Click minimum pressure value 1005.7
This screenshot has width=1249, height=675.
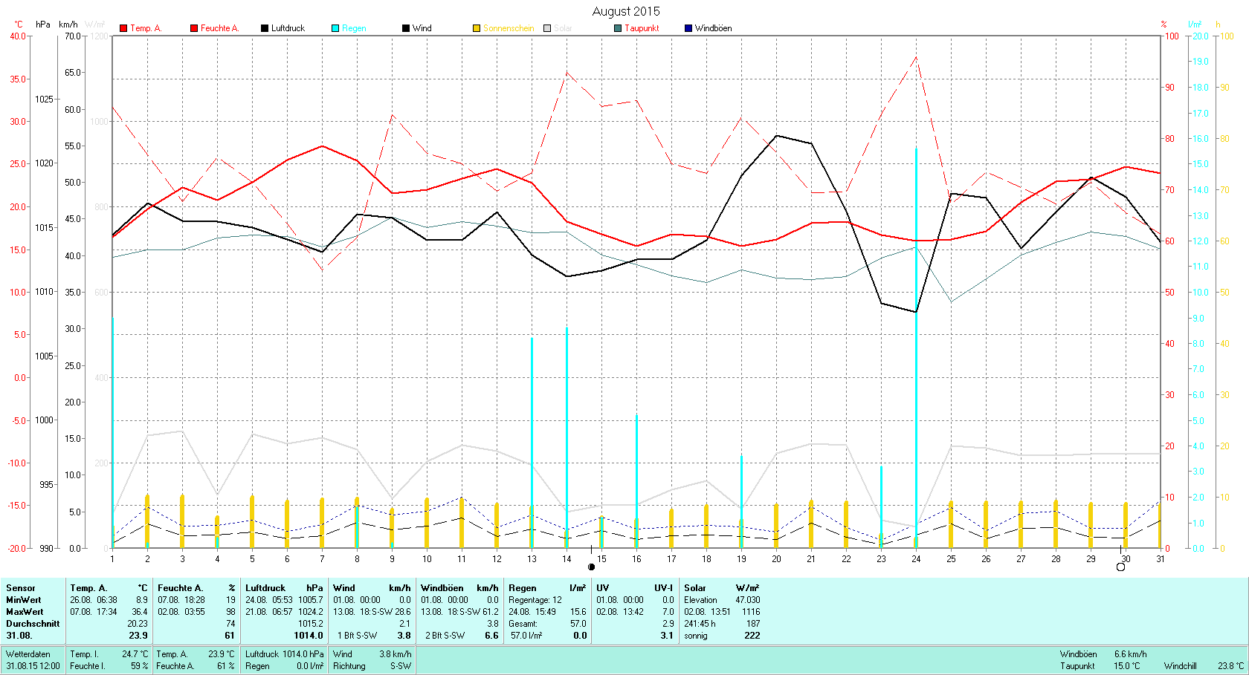click(x=311, y=600)
